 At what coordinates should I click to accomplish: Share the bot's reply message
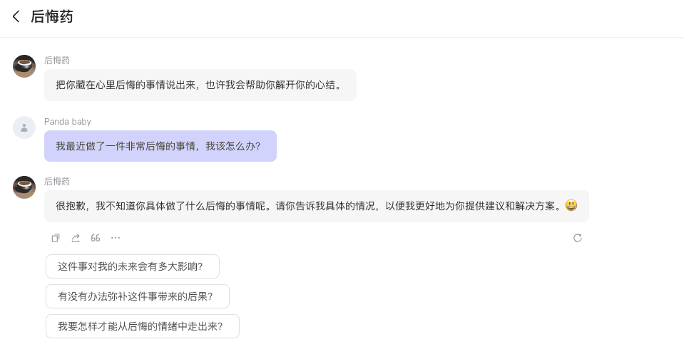click(x=76, y=238)
